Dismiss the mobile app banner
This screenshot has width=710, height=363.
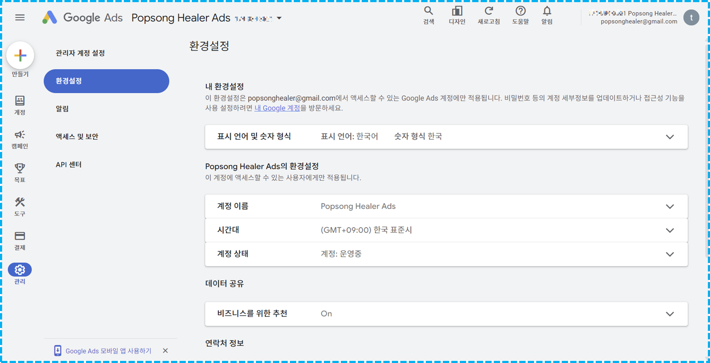(x=165, y=351)
